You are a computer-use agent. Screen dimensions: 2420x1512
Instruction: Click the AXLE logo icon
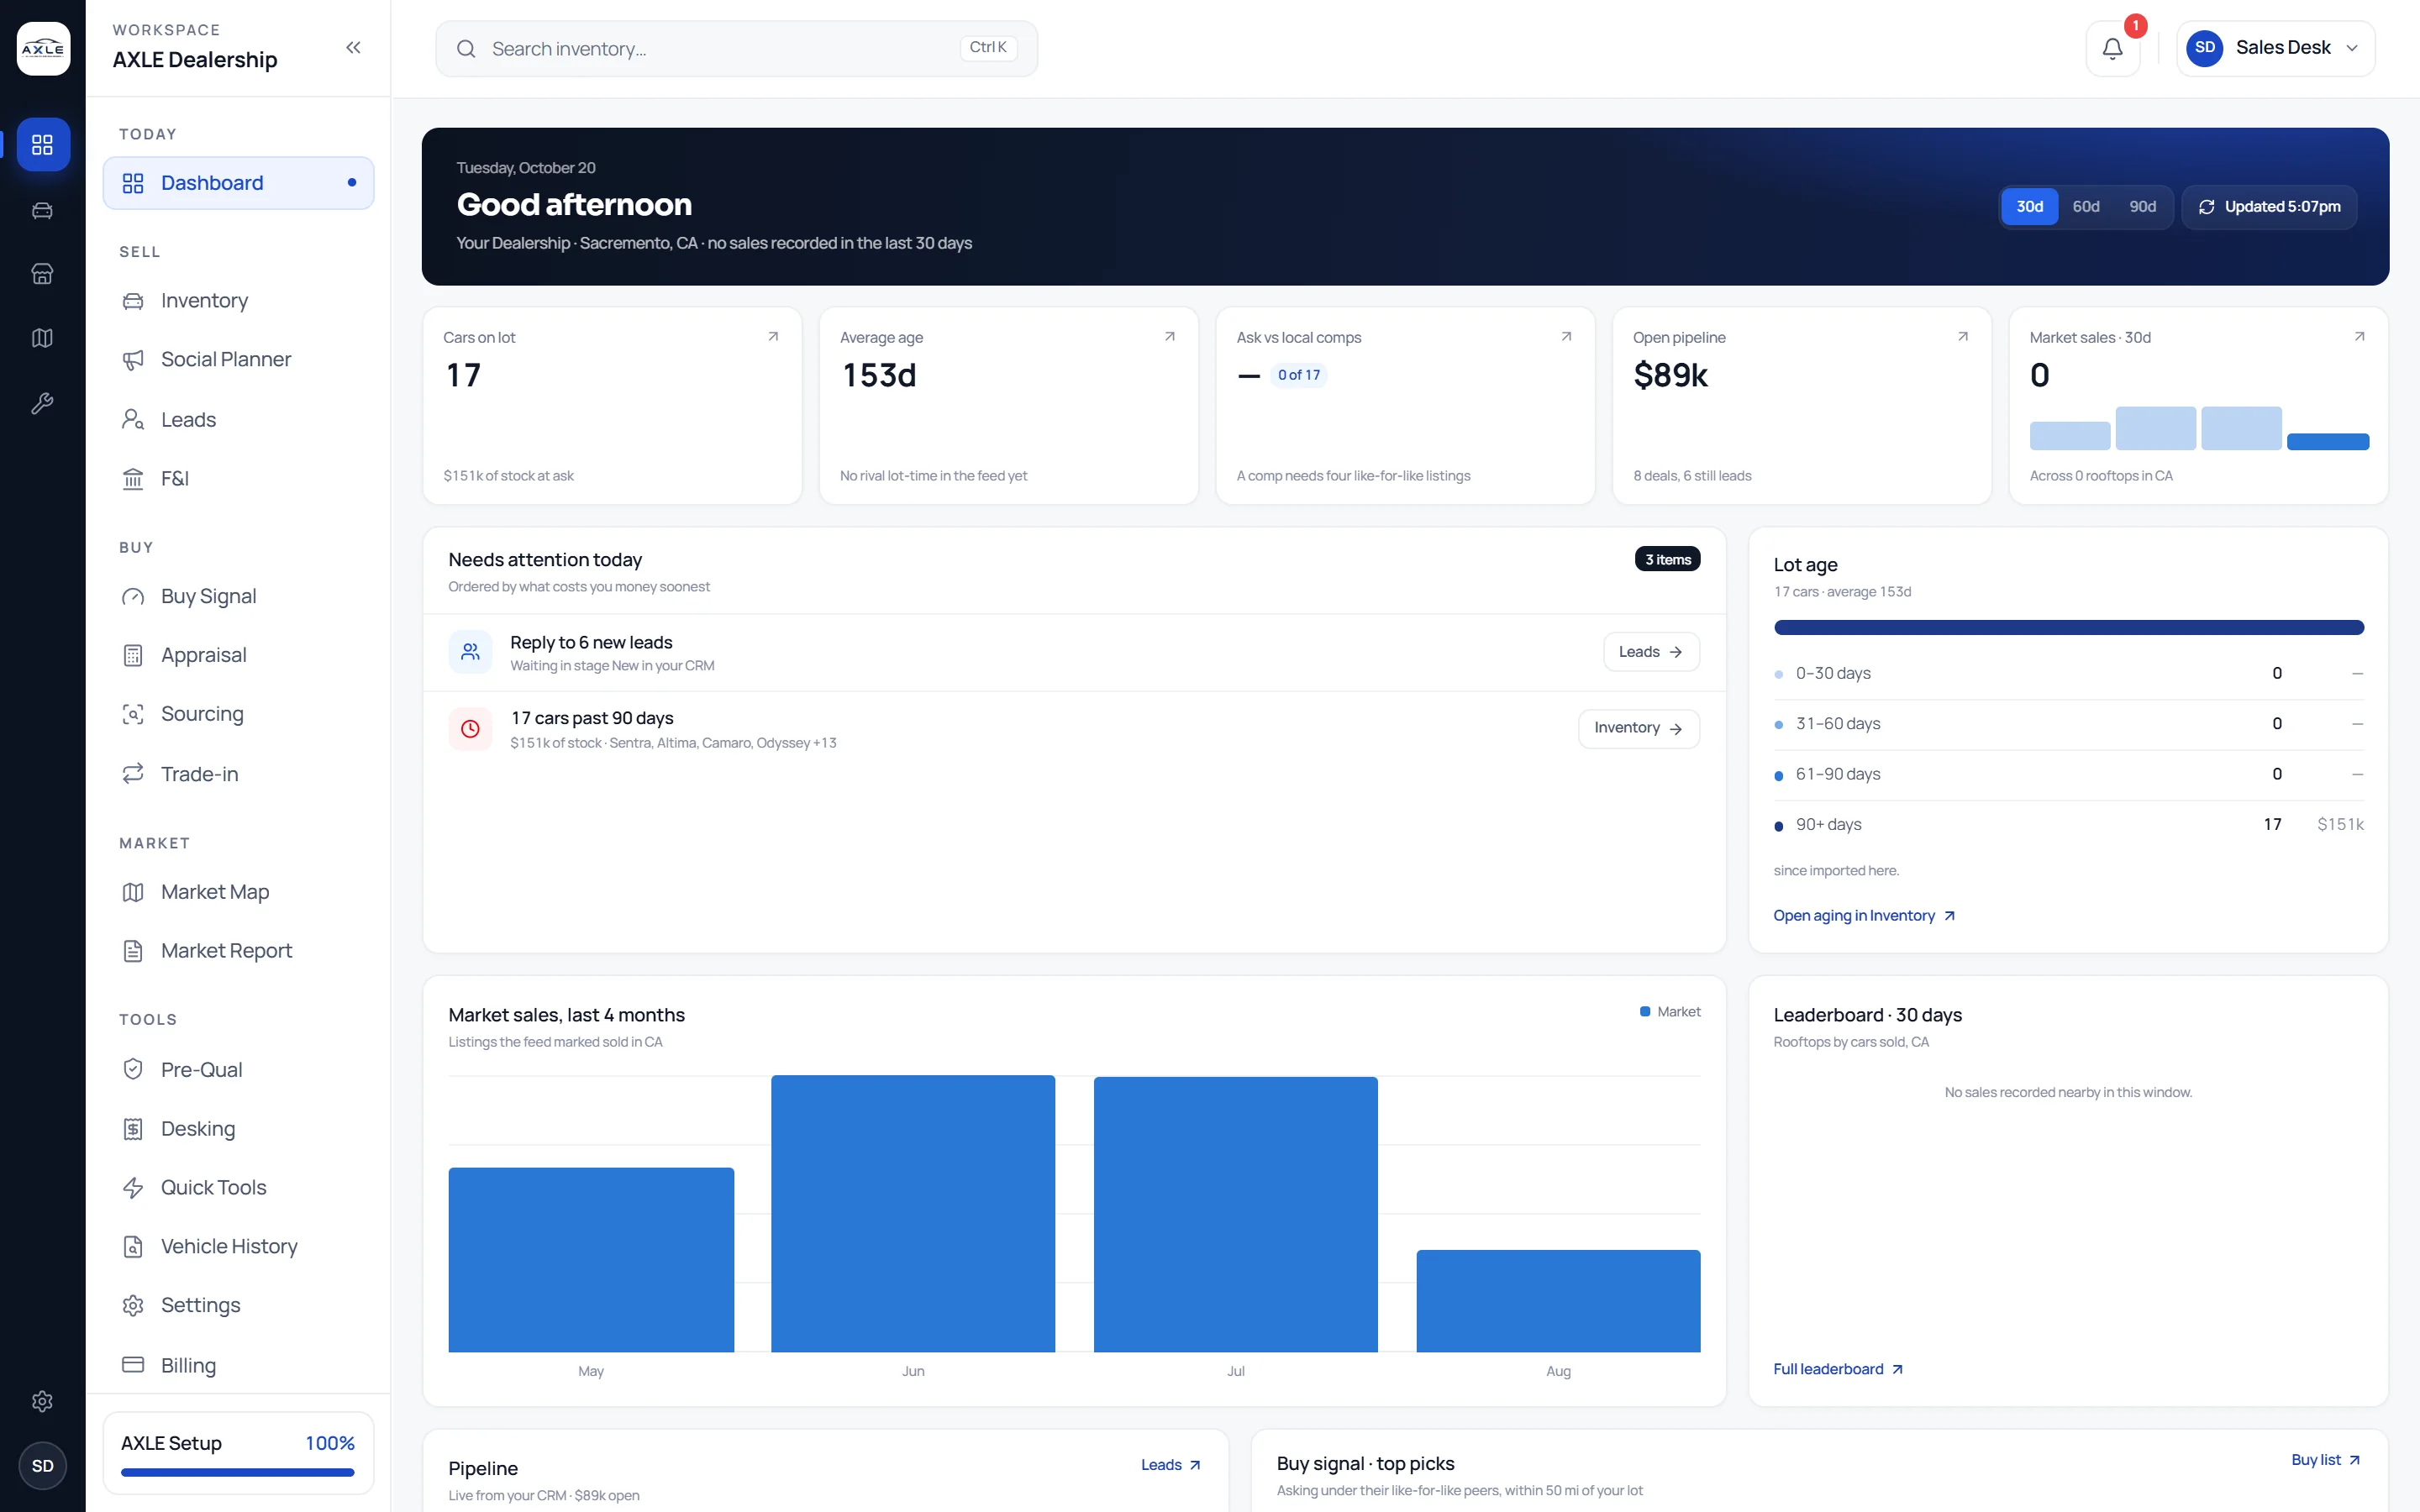coord(43,48)
